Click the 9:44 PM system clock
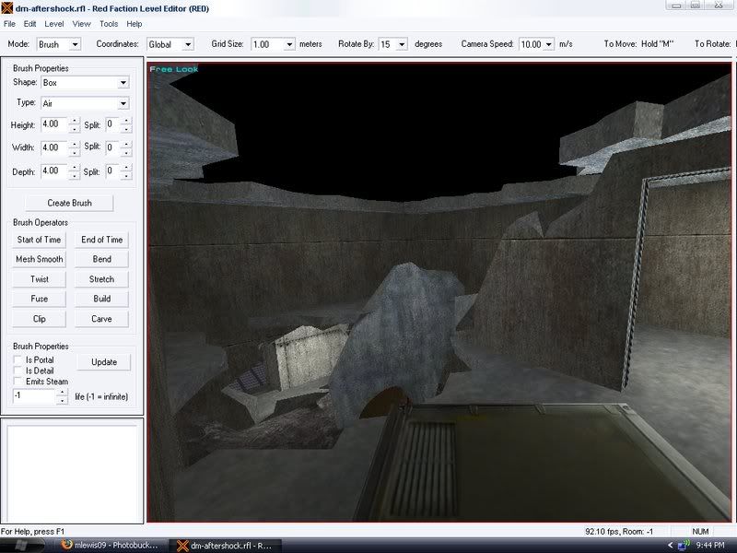 [x=710, y=546]
